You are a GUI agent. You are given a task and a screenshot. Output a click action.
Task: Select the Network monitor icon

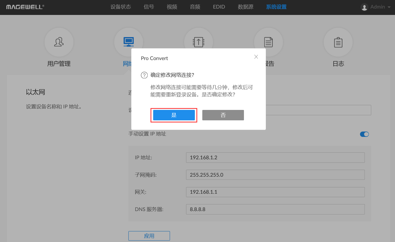(x=128, y=42)
